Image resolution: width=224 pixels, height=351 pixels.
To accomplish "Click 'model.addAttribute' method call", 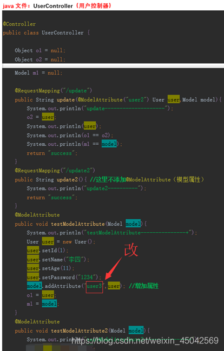I will tap(54, 286).
